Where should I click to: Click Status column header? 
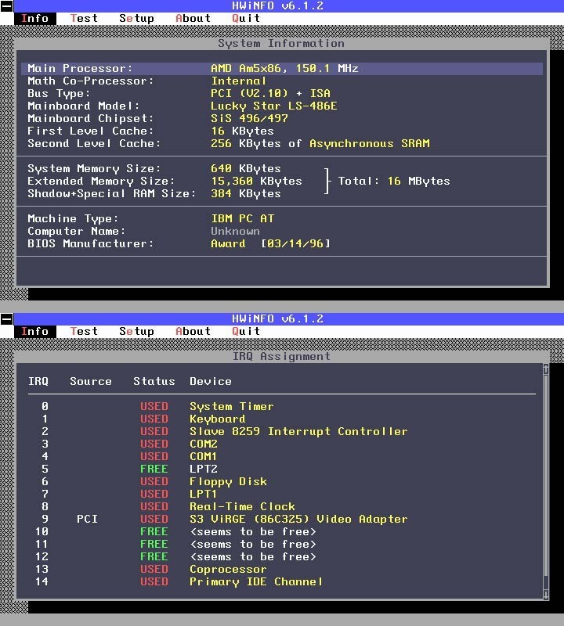(x=154, y=382)
